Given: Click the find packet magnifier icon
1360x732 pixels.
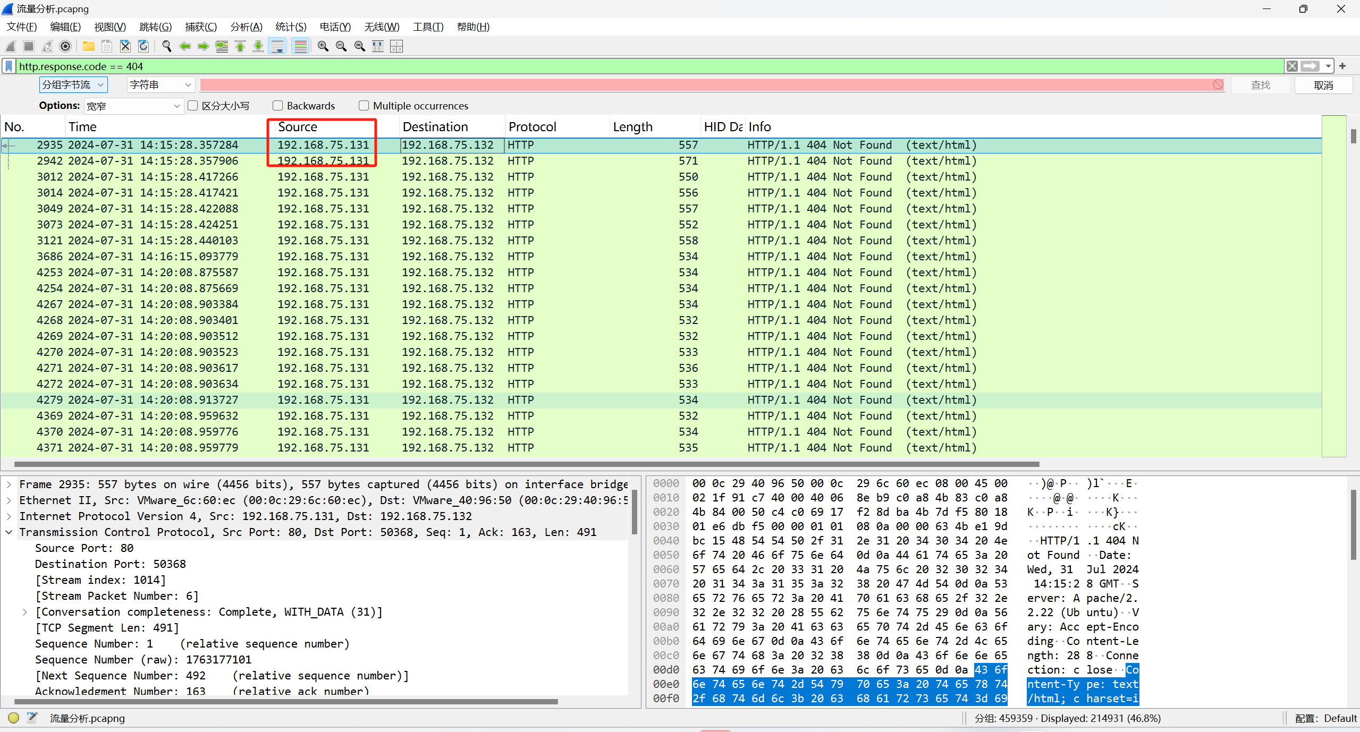Looking at the screenshot, I should pyautogui.click(x=166, y=47).
